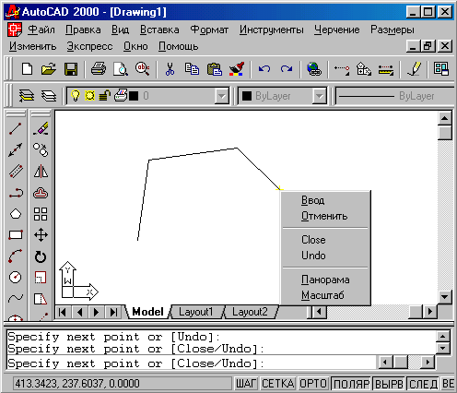
Task: Toggle ВЫРВ object snap in status bar
Action: (389, 384)
